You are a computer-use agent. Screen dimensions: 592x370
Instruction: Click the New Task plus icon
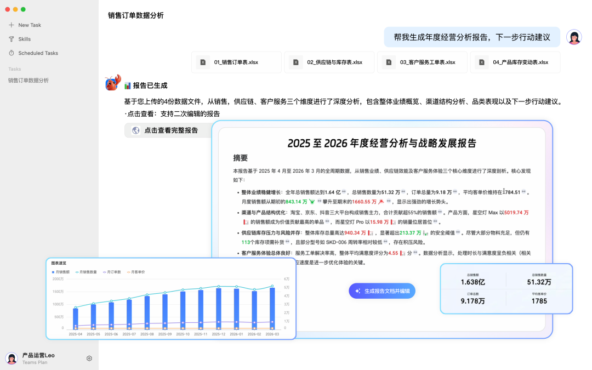(10, 25)
